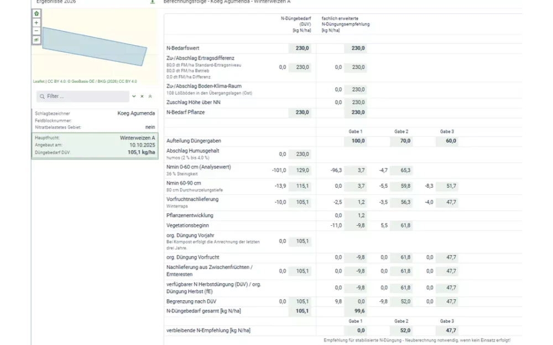Download Ergebnisse 2026 via the green icon
This screenshot has height=345, width=553.
[x=152, y=2]
